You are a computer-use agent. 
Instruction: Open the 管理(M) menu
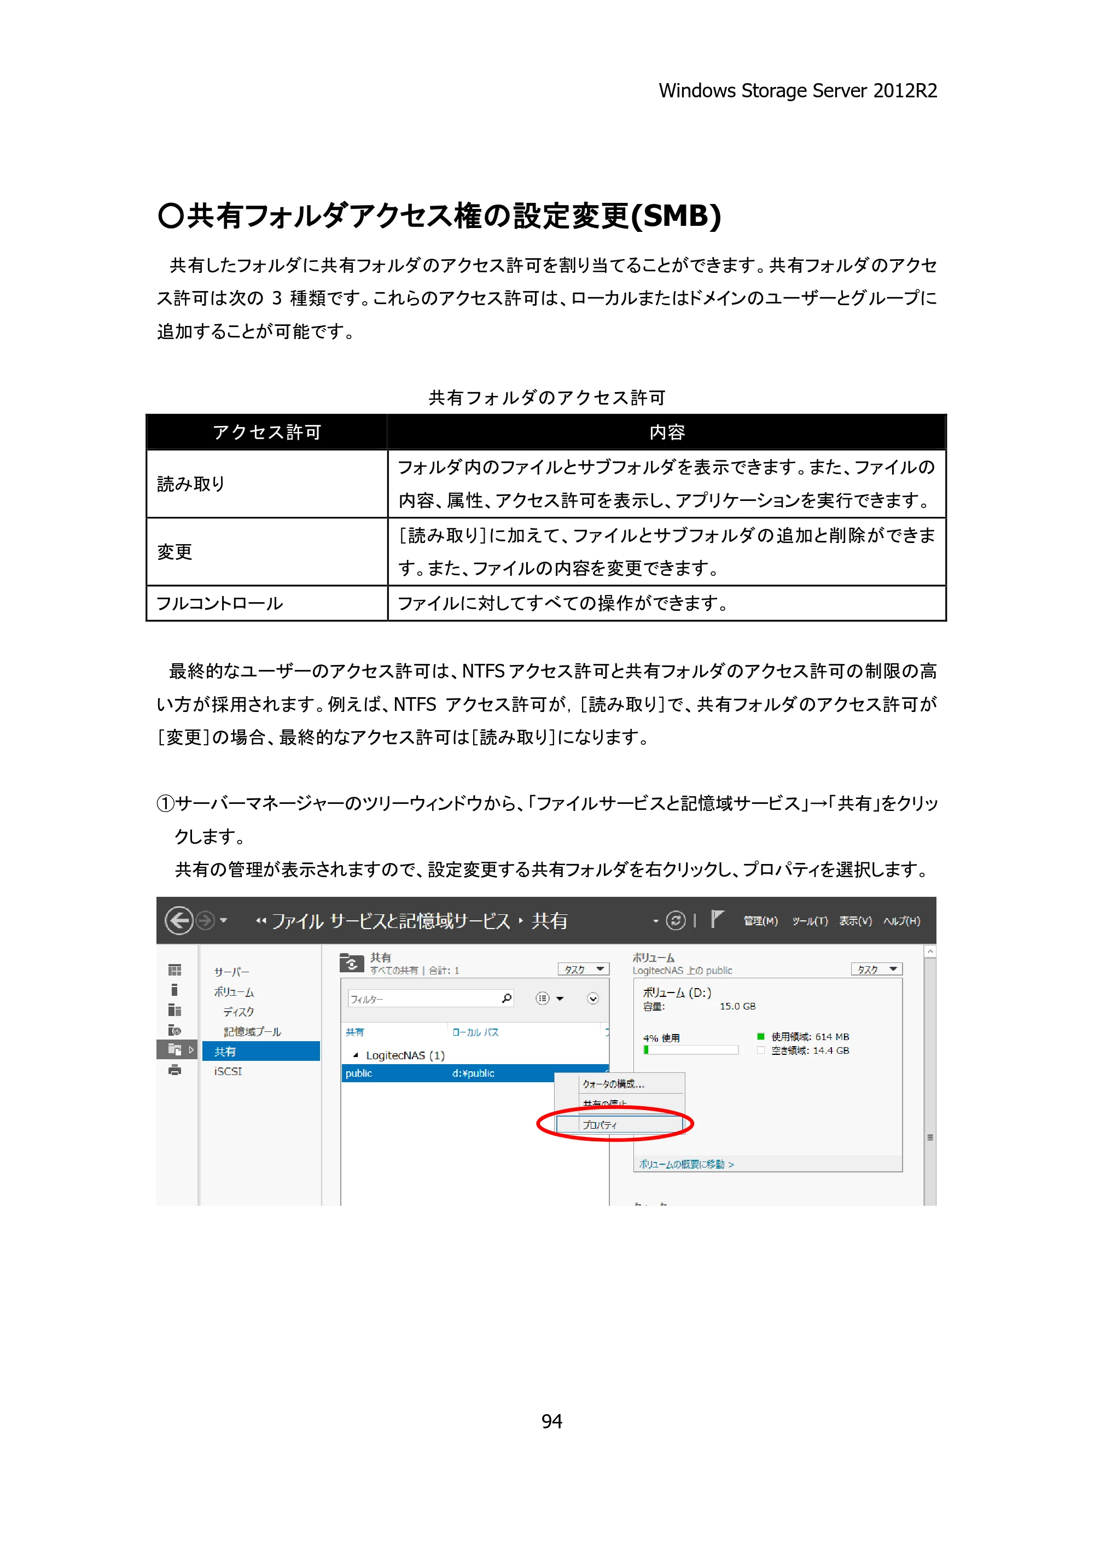click(x=760, y=921)
